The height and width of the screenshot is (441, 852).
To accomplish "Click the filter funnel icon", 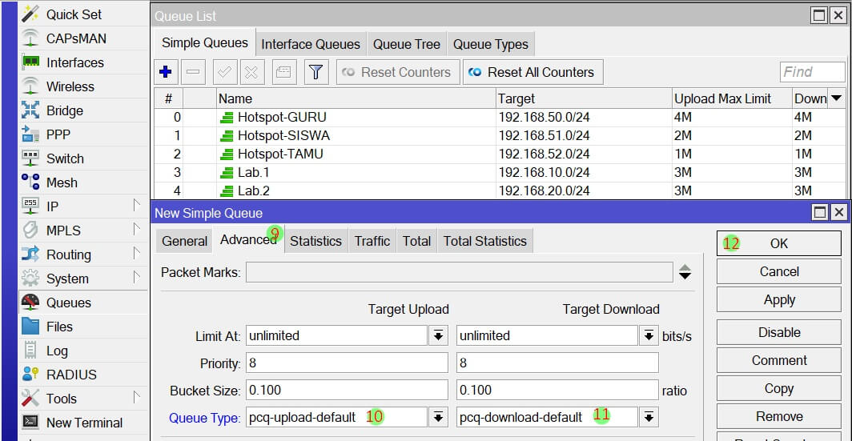I will pos(315,72).
